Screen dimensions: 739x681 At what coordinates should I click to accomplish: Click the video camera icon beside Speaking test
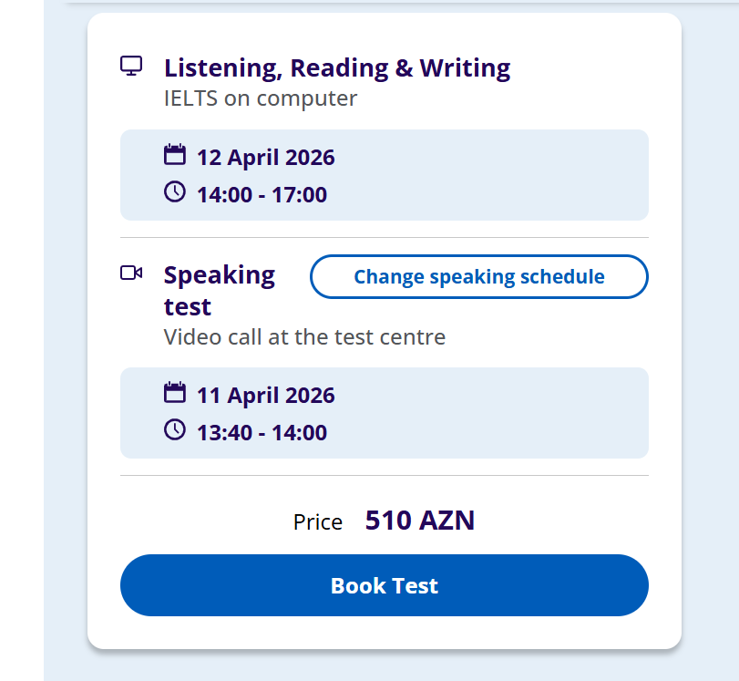click(132, 273)
